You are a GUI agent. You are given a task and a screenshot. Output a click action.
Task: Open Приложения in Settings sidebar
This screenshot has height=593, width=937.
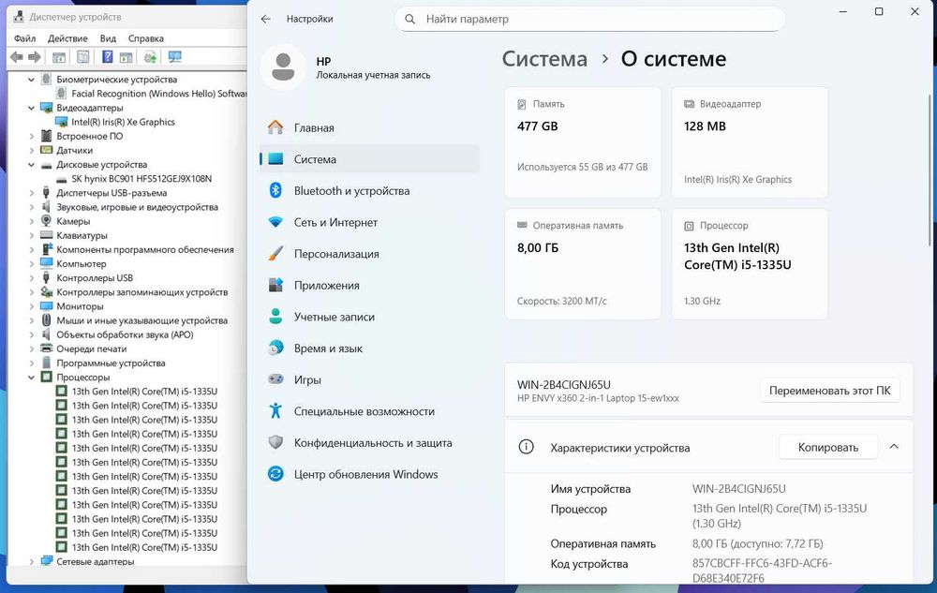[x=369, y=286]
